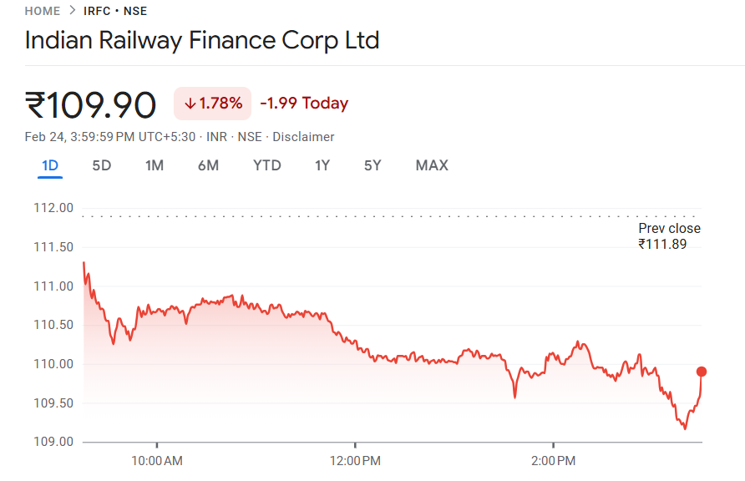Select the 5Y range tab
Image resolution: width=745 pixels, height=481 pixels.
click(372, 165)
